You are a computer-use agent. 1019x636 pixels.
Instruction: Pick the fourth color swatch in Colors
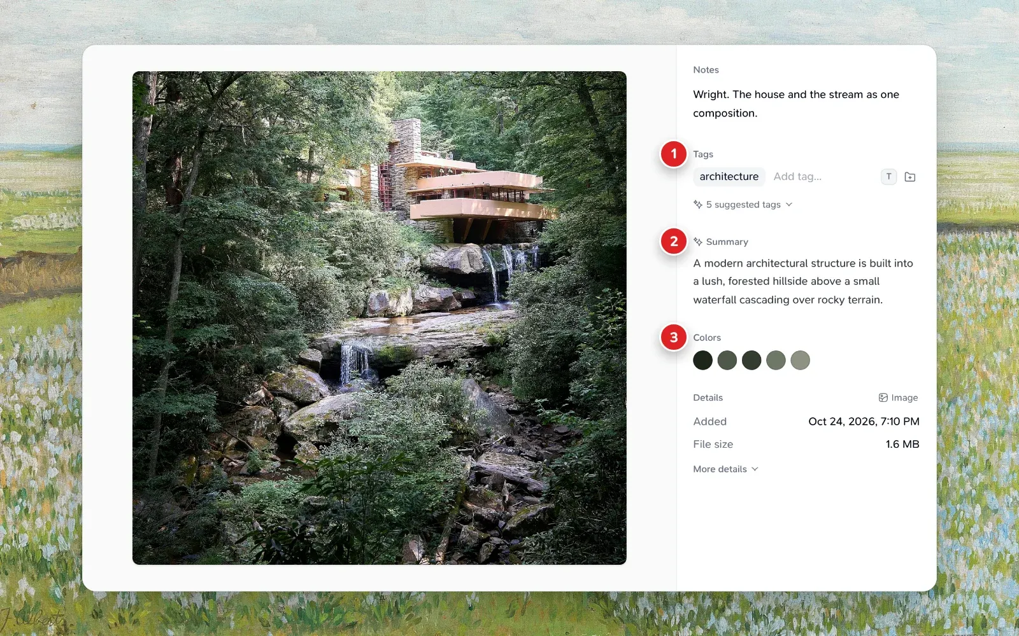pyautogui.click(x=776, y=361)
